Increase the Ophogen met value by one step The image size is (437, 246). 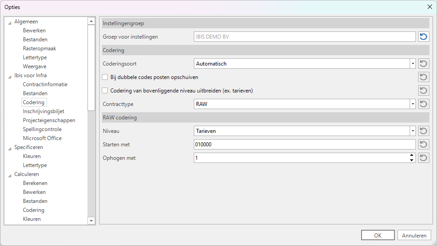(x=411, y=156)
